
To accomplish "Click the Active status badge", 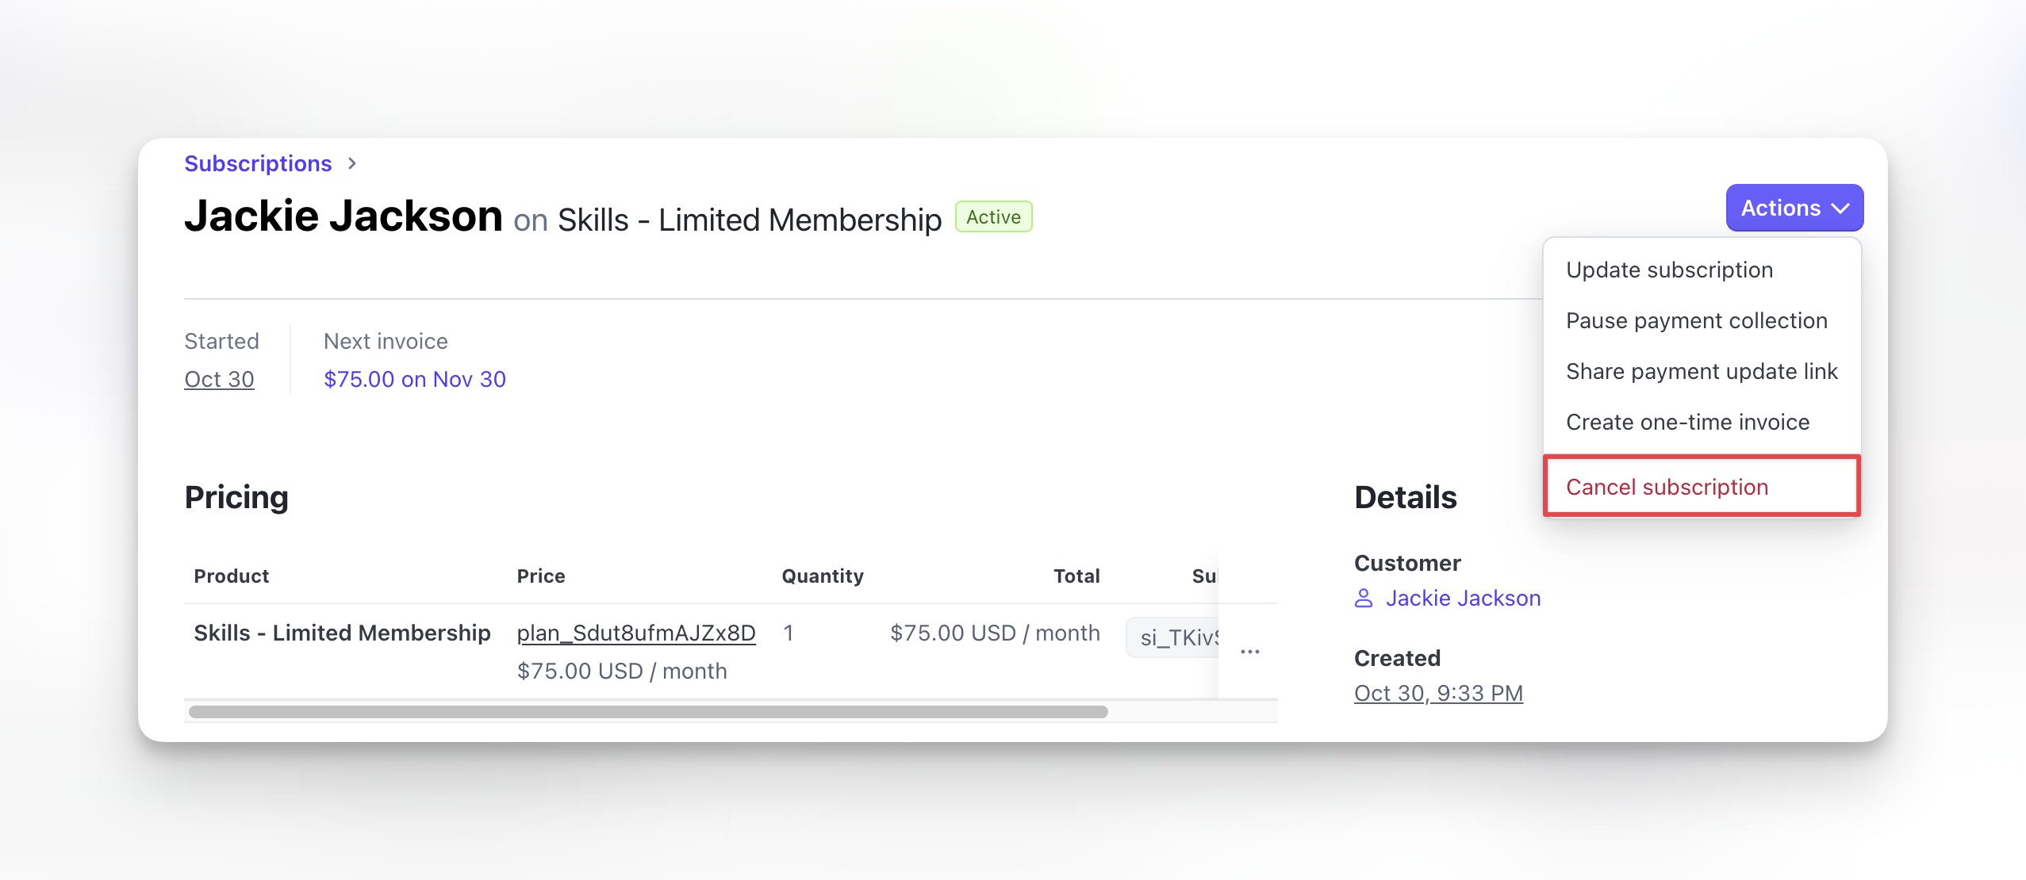I will (993, 217).
